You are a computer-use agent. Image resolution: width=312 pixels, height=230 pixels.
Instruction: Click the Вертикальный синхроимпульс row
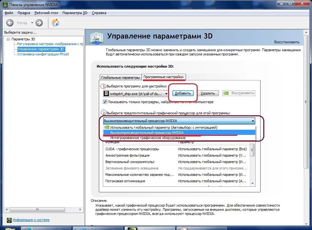pos(176,162)
